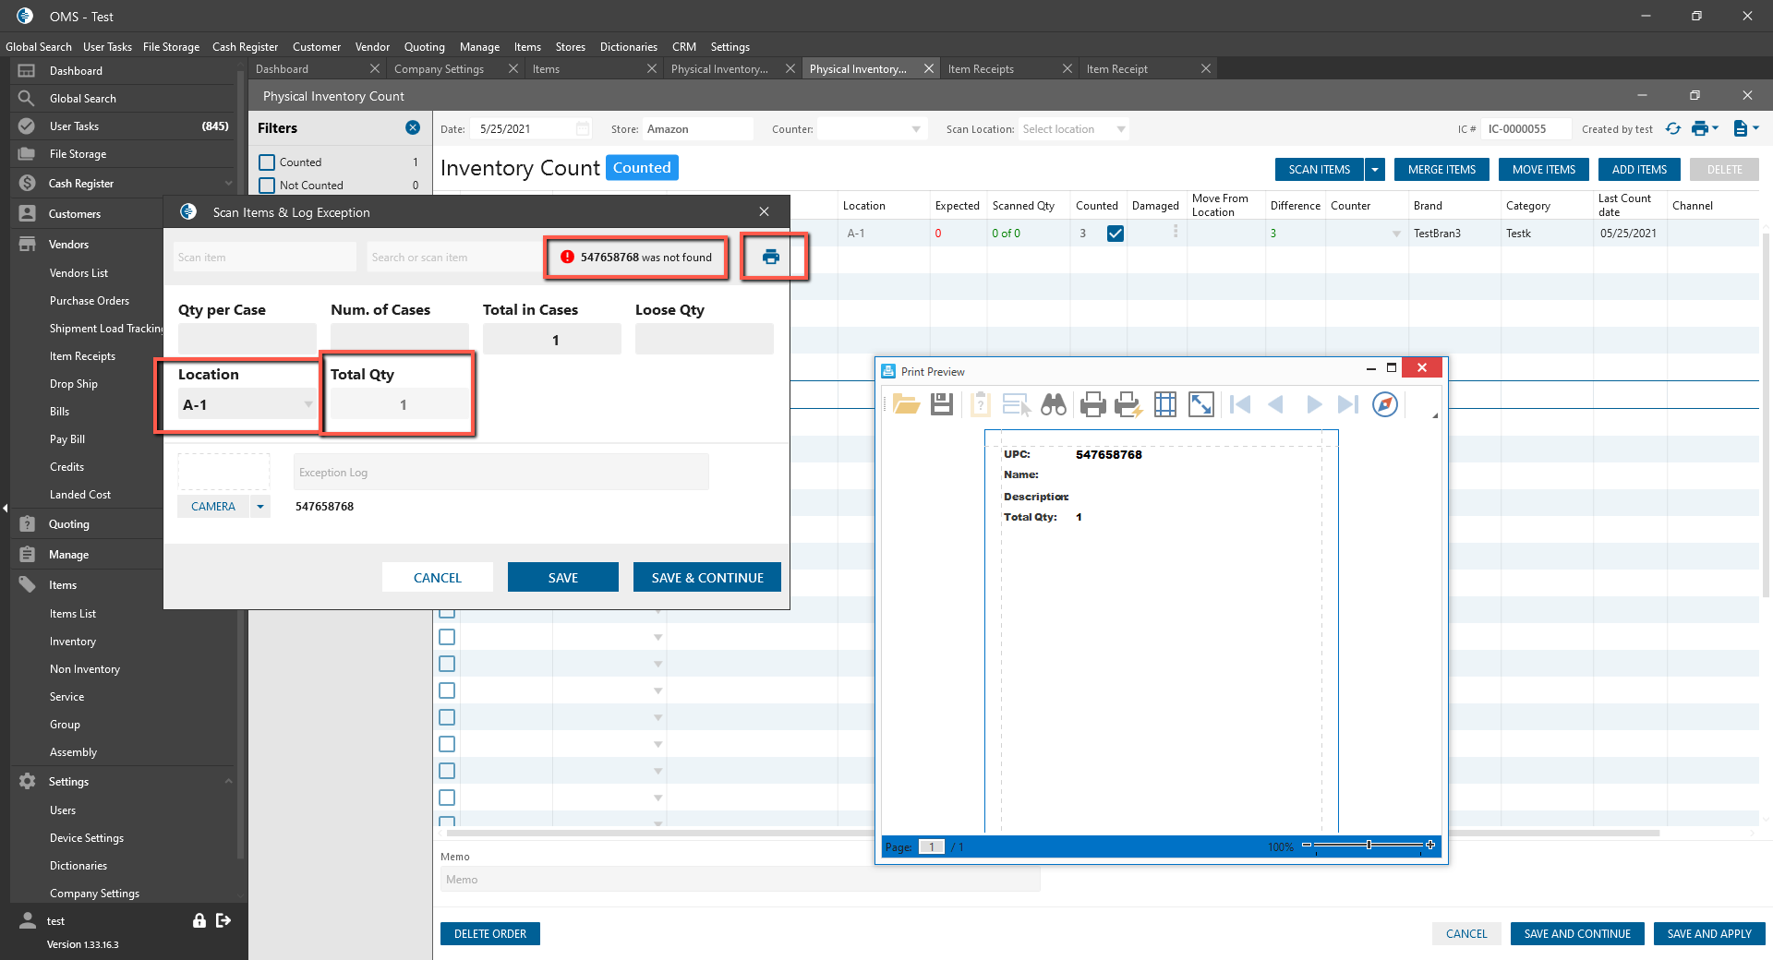Open the Dictionaries menu
Viewport: 1773px width, 960px height.
point(628,47)
